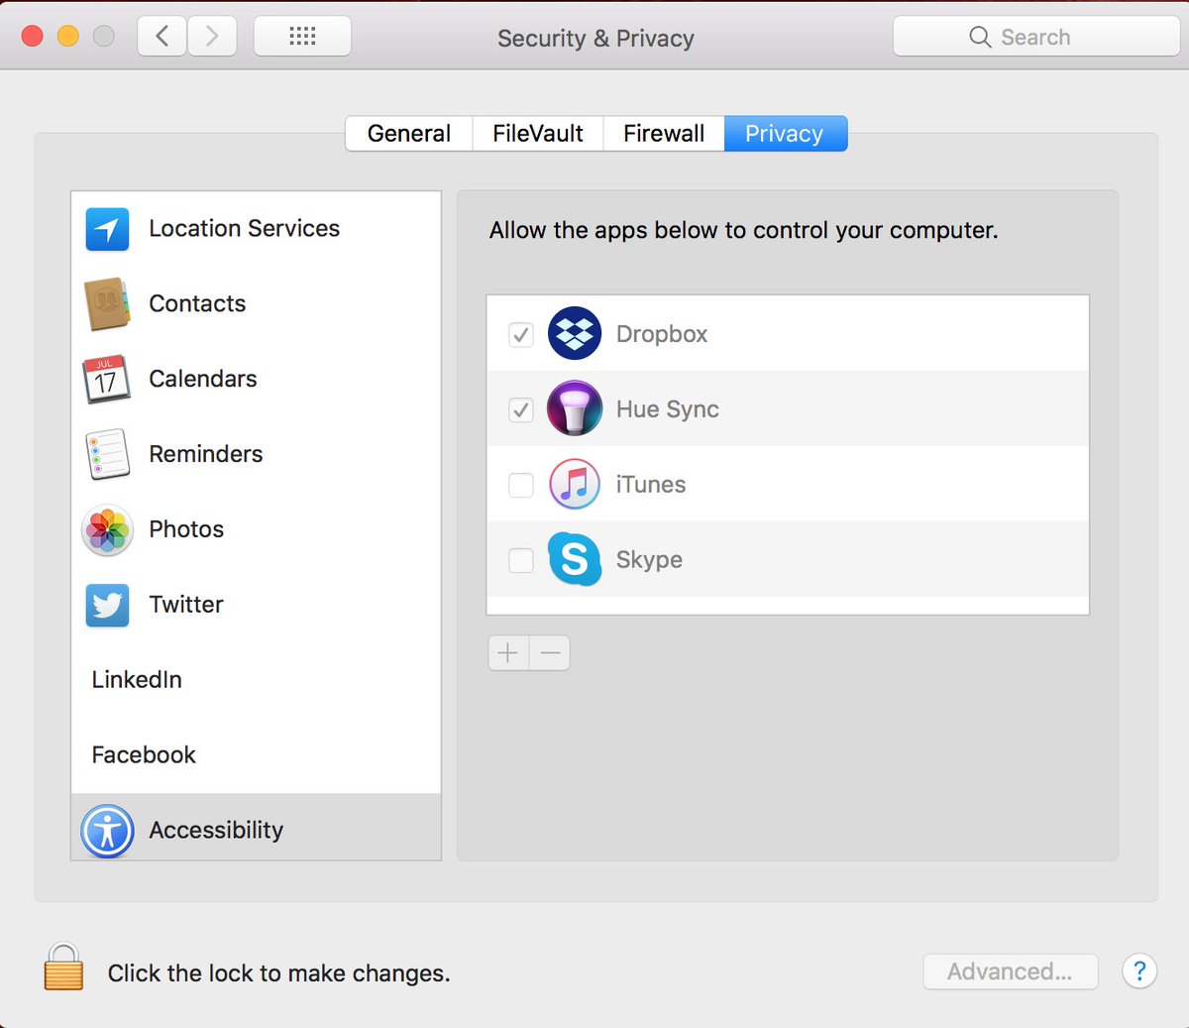The width and height of the screenshot is (1189, 1028).
Task: Enable the Skype checkbox
Action: (521, 560)
